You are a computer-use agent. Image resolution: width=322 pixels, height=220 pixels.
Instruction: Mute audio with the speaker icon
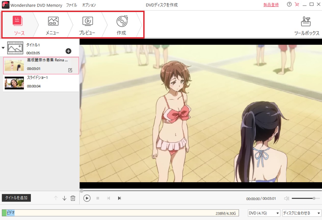click(x=287, y=198)
